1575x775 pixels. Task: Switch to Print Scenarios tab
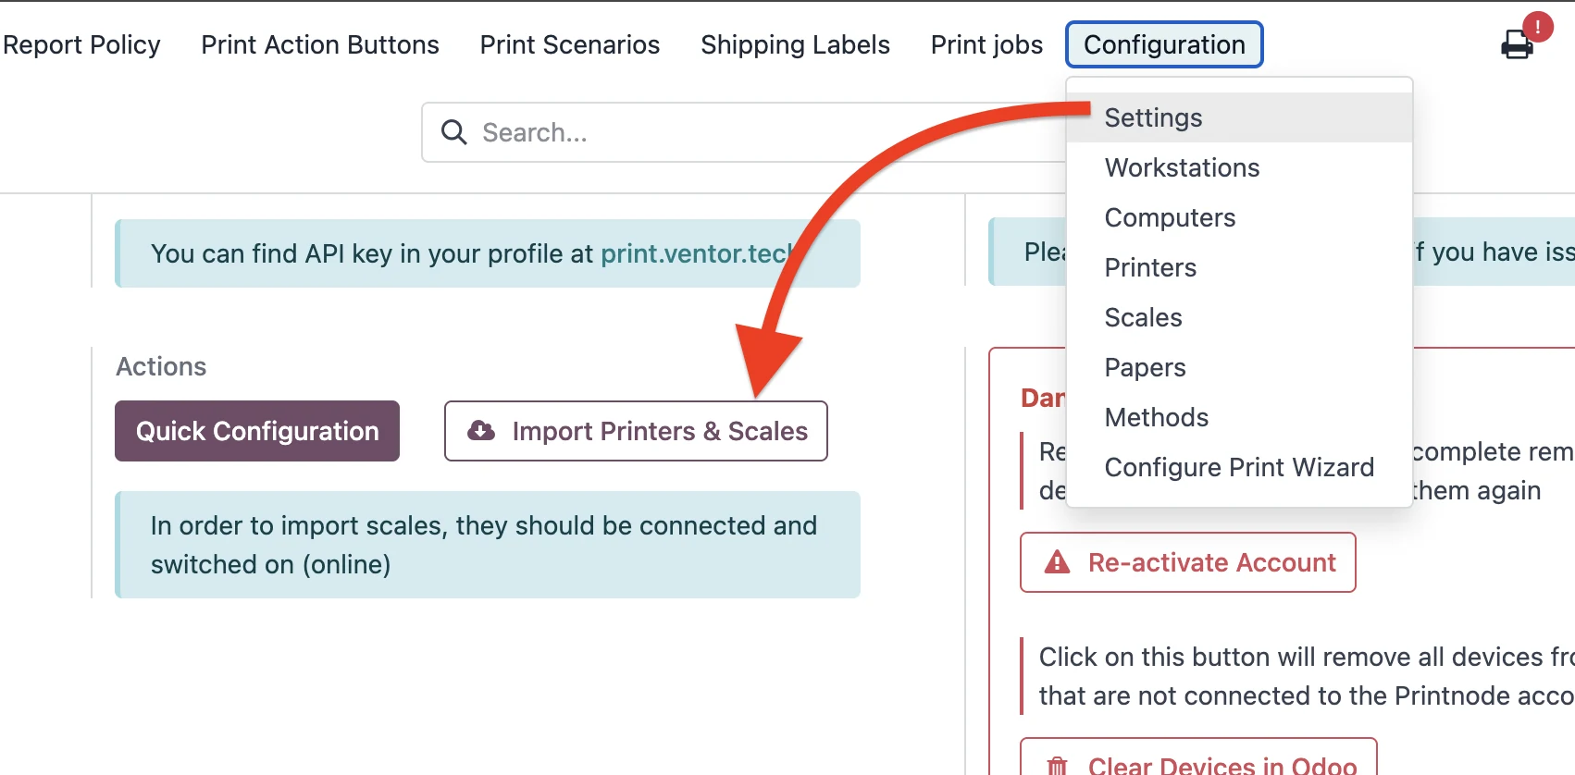click(x=570, y=44)
